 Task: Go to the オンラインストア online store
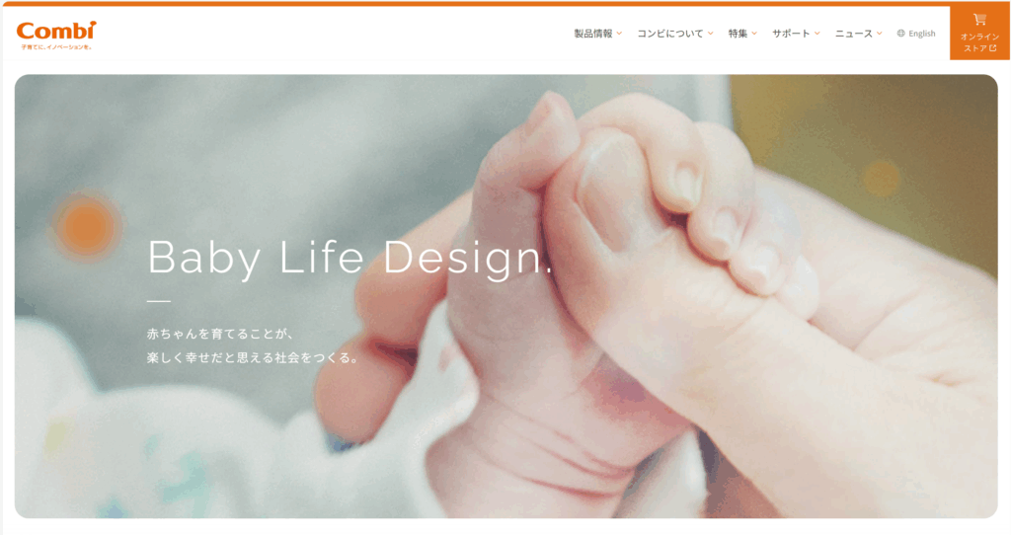click(979, 33)
